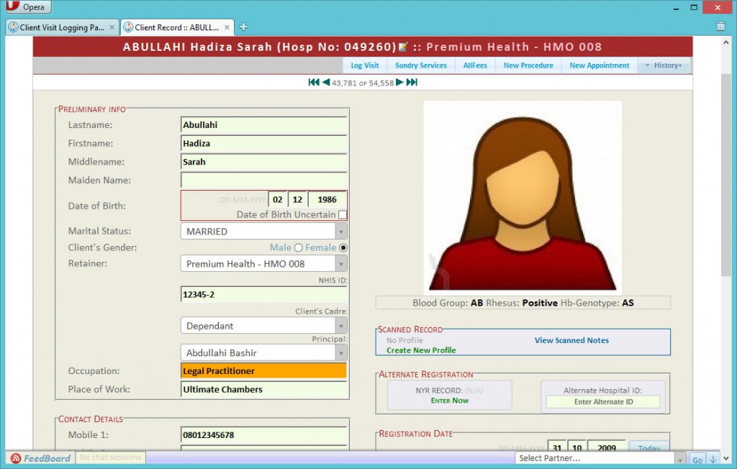Click the Opera browser menu button
The height and width of the screenshot is (469, 737).
pos(27,6)
